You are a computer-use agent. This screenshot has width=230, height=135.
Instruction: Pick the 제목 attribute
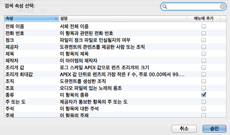click(10, 54)
